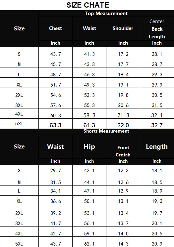Screen dimensions: 174x247
Task: Click the Shoulder column header
Action: click(123, 28)
